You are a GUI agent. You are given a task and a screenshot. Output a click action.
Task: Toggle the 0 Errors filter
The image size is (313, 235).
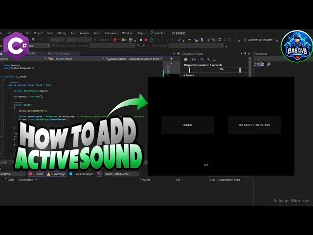click(x=36, y=174)
